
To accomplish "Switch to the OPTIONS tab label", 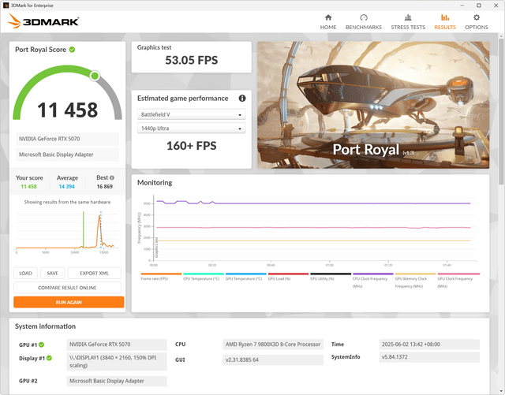I will tap(477, 28).
